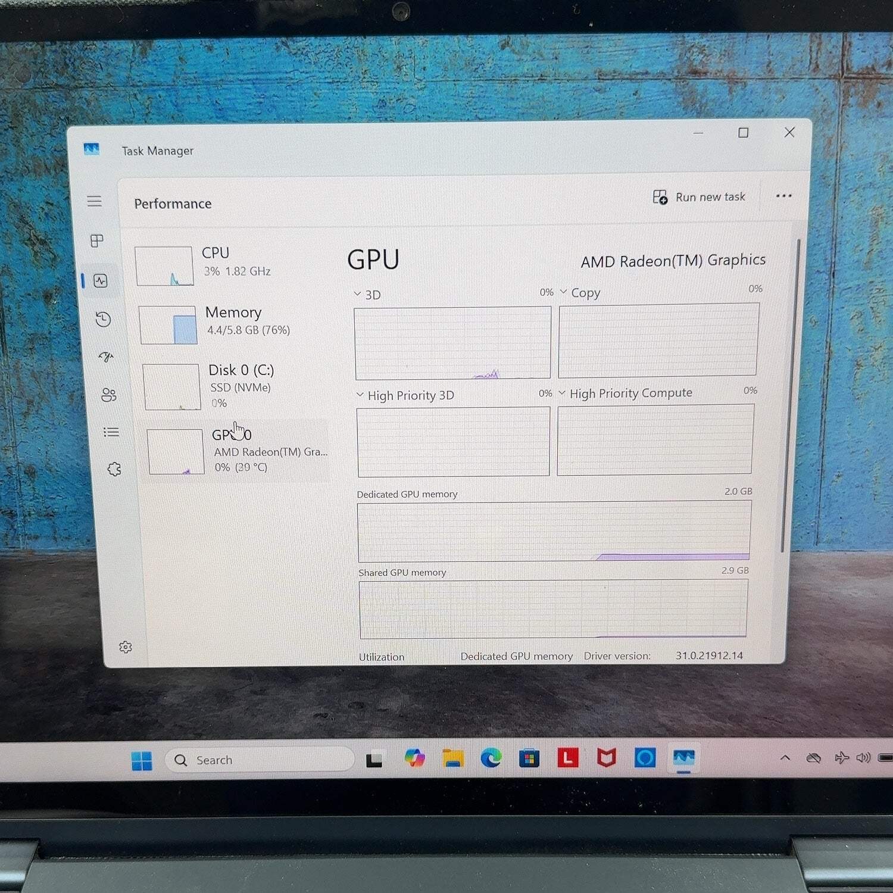Click the 3% 1.82 GHz CPU value
893x893 pixels.
pos(238,271)
